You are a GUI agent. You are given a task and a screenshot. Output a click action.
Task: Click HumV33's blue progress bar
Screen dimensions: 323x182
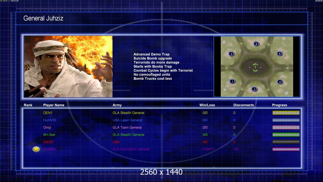point(286,120)
